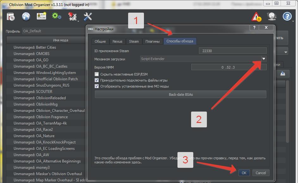Click the blue help question mark icon
This screenshot has width=298, height=183.
(x=287, y=16)
